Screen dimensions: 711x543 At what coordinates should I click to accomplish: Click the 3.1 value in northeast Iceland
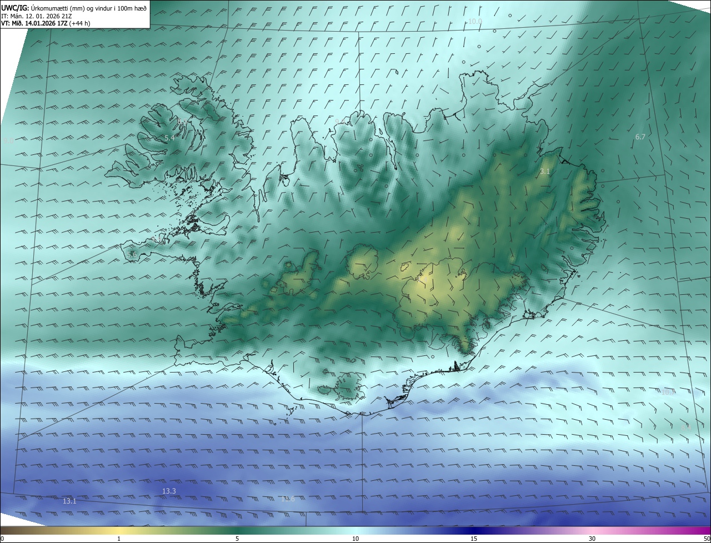545,172
